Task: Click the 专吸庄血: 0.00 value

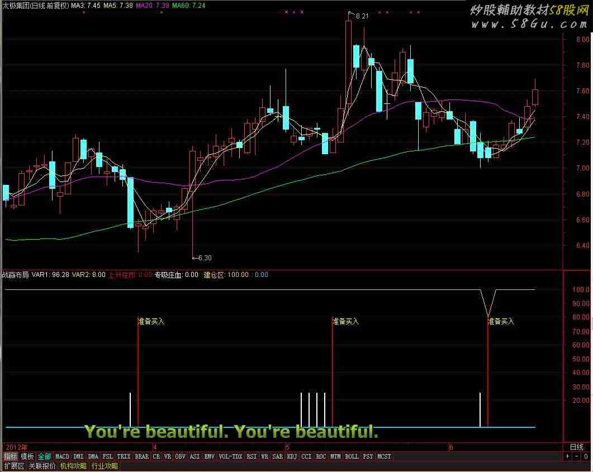Action: pos(177,275)
